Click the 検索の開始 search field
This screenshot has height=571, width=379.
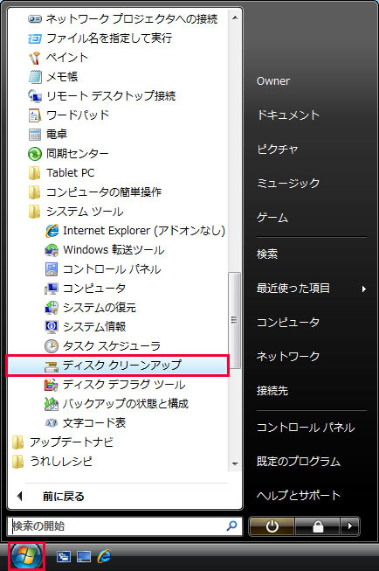coord(124,526)
